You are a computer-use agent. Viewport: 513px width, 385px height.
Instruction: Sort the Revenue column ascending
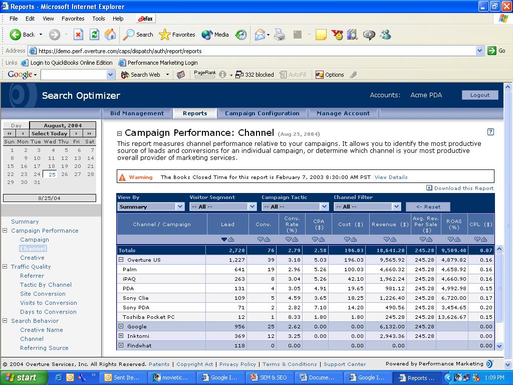393,239
